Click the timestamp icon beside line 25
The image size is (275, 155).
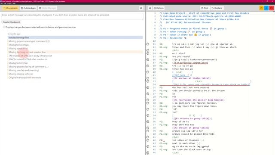pyautogui.click(x=148, y=87)
